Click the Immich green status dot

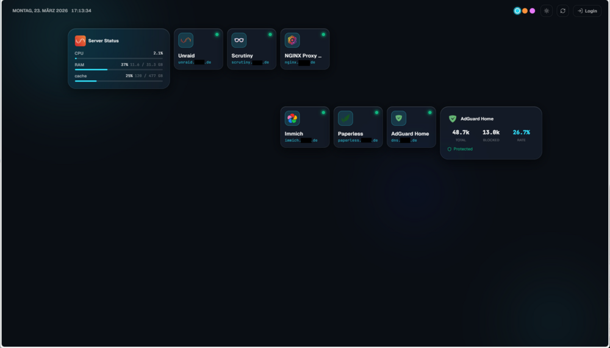[323, 113]
